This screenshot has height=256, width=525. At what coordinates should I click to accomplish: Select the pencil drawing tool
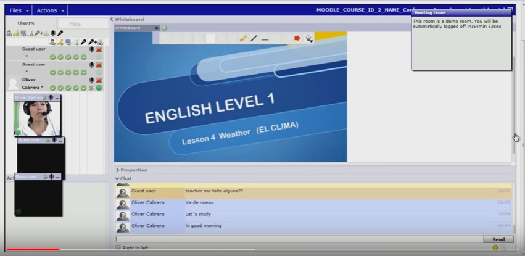pos(243,38)
